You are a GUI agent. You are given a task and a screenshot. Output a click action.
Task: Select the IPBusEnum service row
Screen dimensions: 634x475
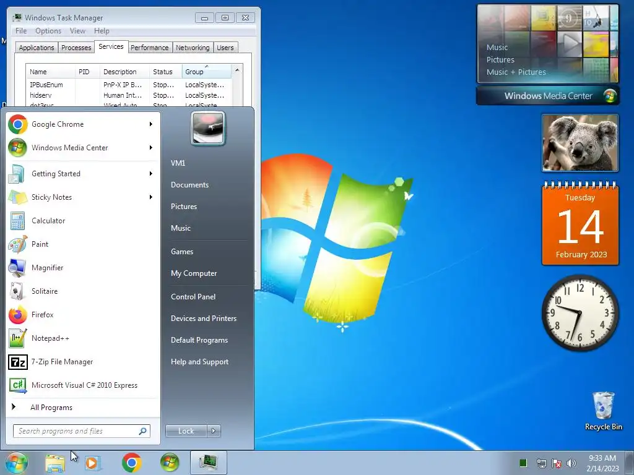tap(128, 85)
